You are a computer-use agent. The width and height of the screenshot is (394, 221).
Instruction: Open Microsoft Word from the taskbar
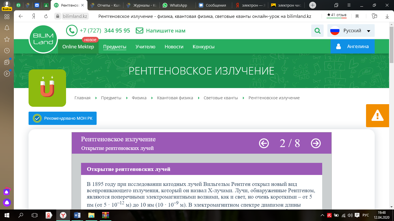pos(77,215)
